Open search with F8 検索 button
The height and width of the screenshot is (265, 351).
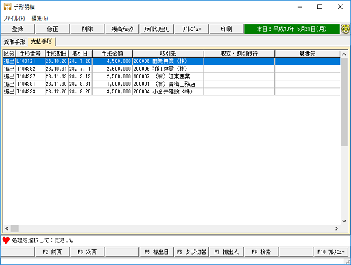[x=261, y=252]
